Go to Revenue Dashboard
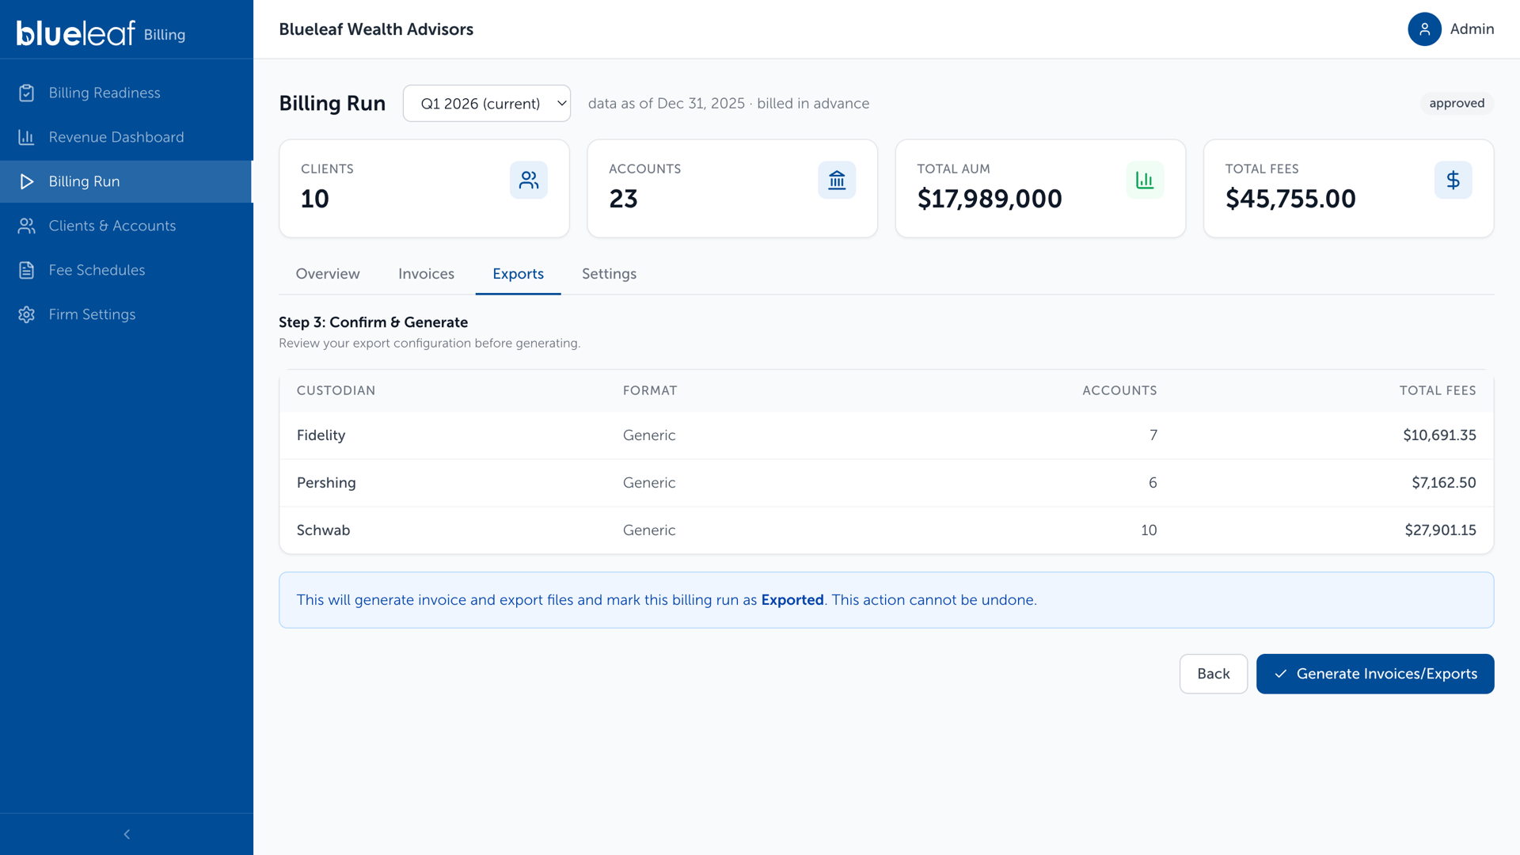1520x855 pixels. (127, 137)
